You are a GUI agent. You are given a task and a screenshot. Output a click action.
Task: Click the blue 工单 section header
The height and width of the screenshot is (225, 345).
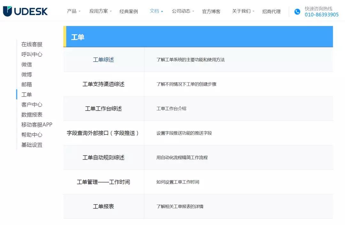point(198,36)
